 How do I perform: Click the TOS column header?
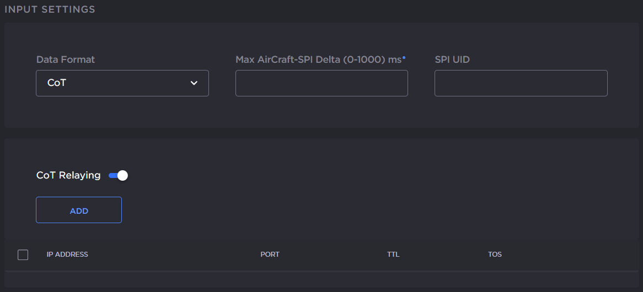(x=495, y=255)
